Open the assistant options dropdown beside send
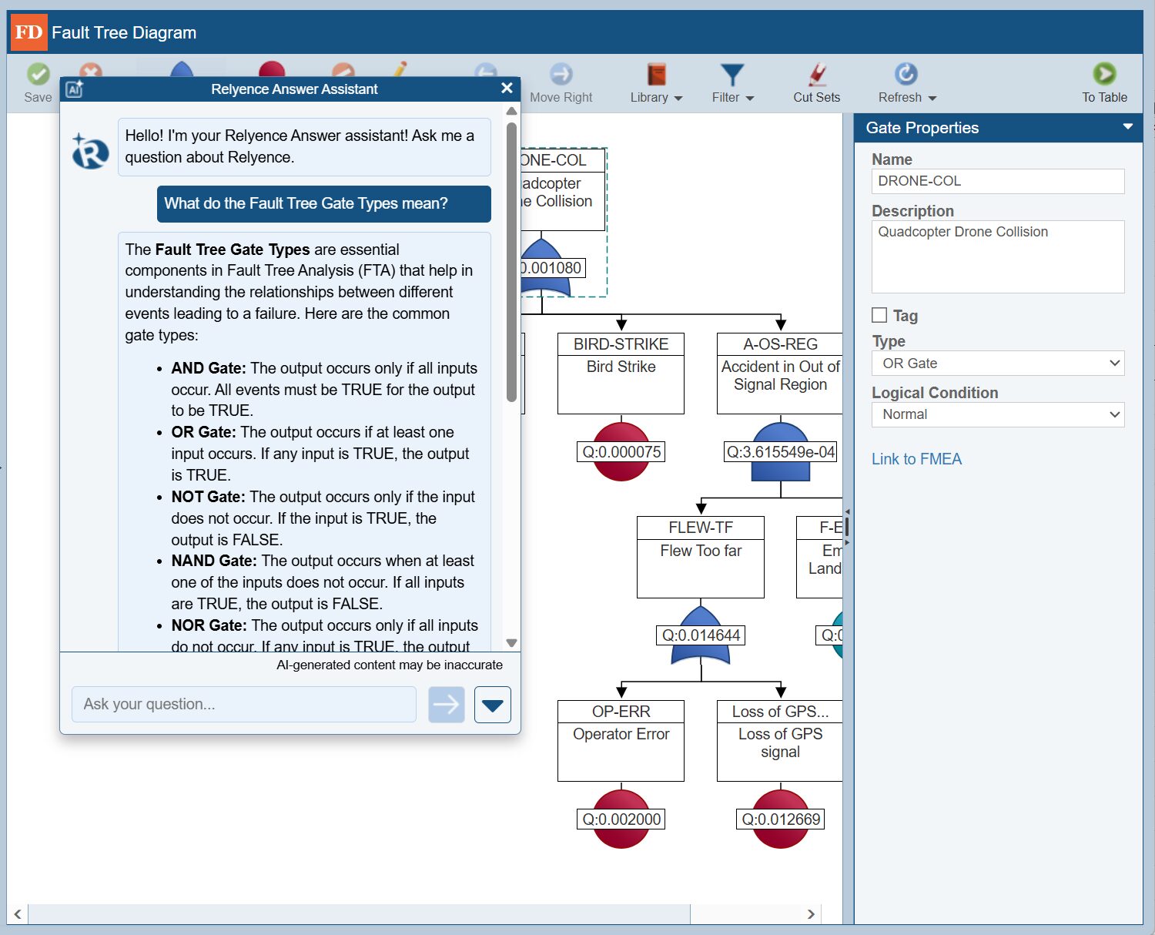This screenshot has width=1155, height=935. [x=492, y=704]
